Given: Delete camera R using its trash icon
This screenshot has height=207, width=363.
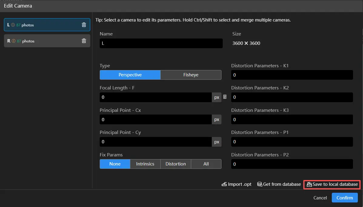Looking at the screenshot, I should tap(84, 41).
